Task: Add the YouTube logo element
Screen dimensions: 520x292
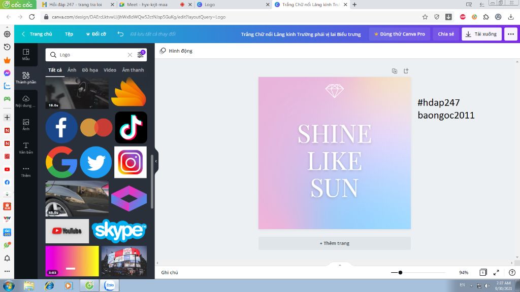Action: click(68, 231)
